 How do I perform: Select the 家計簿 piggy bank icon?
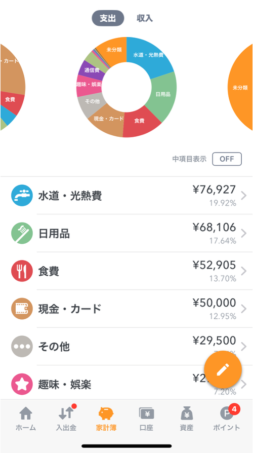click(x=106, y=413)
